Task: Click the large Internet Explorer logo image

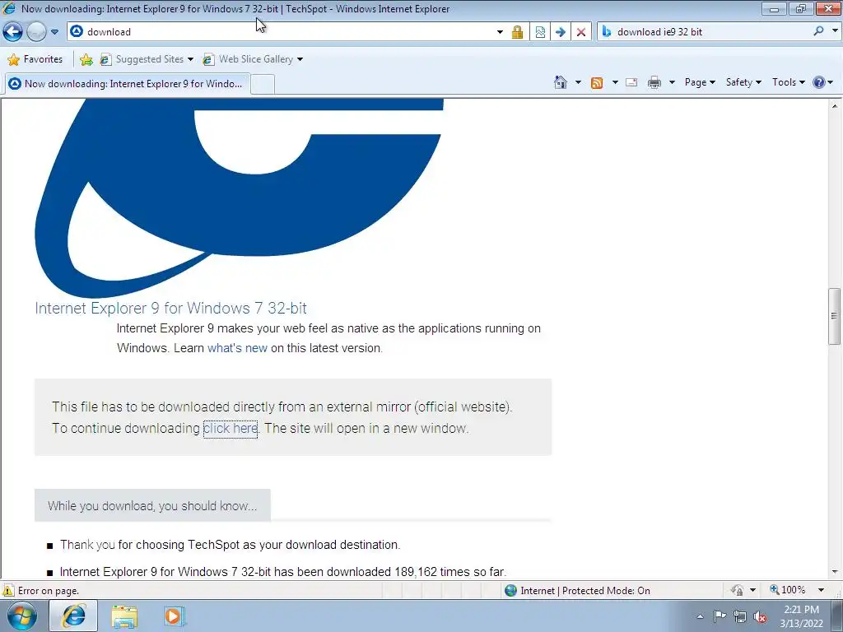Action: 240,197
